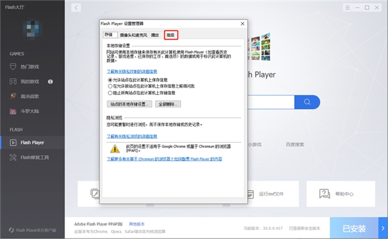Click the blue search magnifier button
This screenshot has width=388, height=239.
(x=307, y=102)
